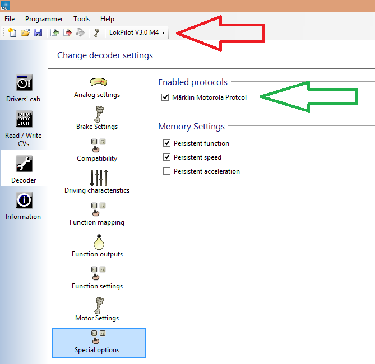Open the Information section

24,206
